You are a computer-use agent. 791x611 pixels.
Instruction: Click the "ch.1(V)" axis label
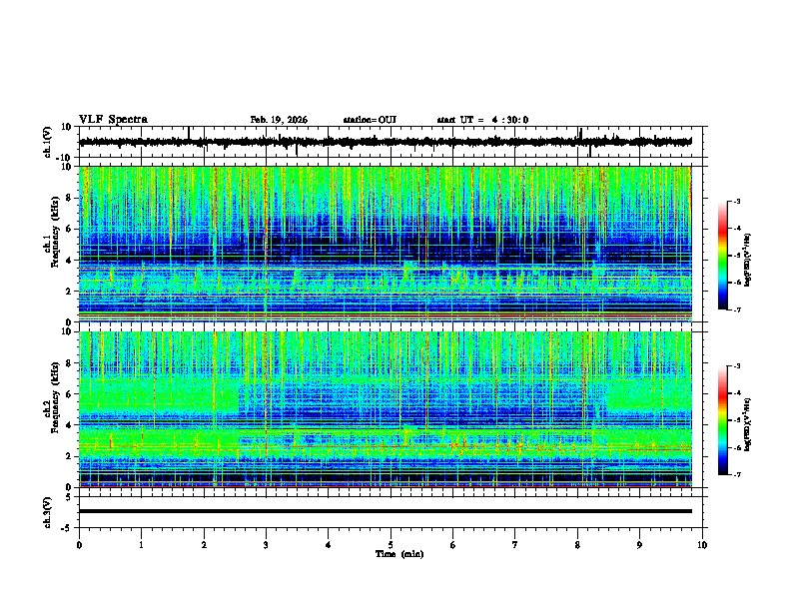pos(48,142)
